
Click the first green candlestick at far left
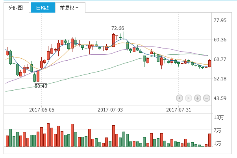10,57
